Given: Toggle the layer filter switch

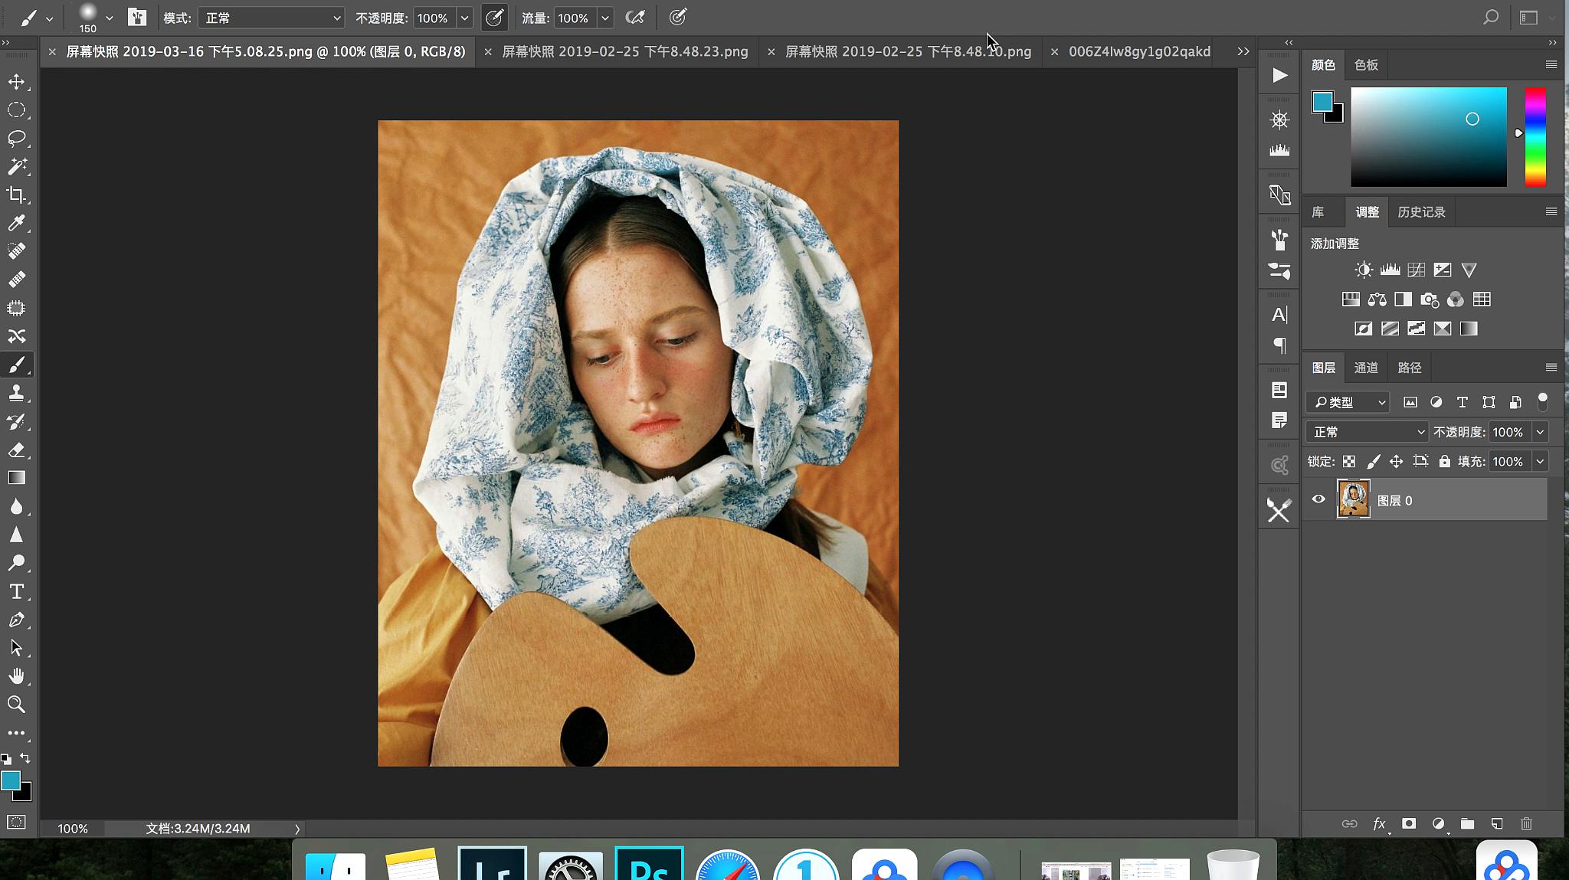Looking at the screenshot, I should pyautogui.click(x=1543, y=401).
